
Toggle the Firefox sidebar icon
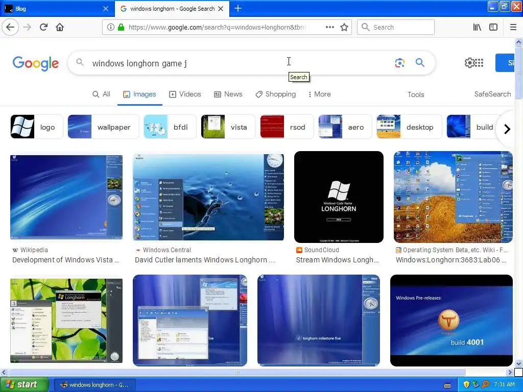click(493, 28)
